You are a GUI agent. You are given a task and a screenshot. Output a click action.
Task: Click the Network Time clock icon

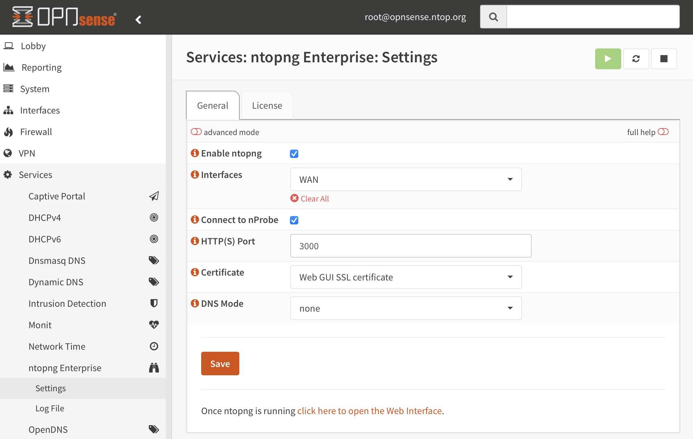(x=154, y=346)
